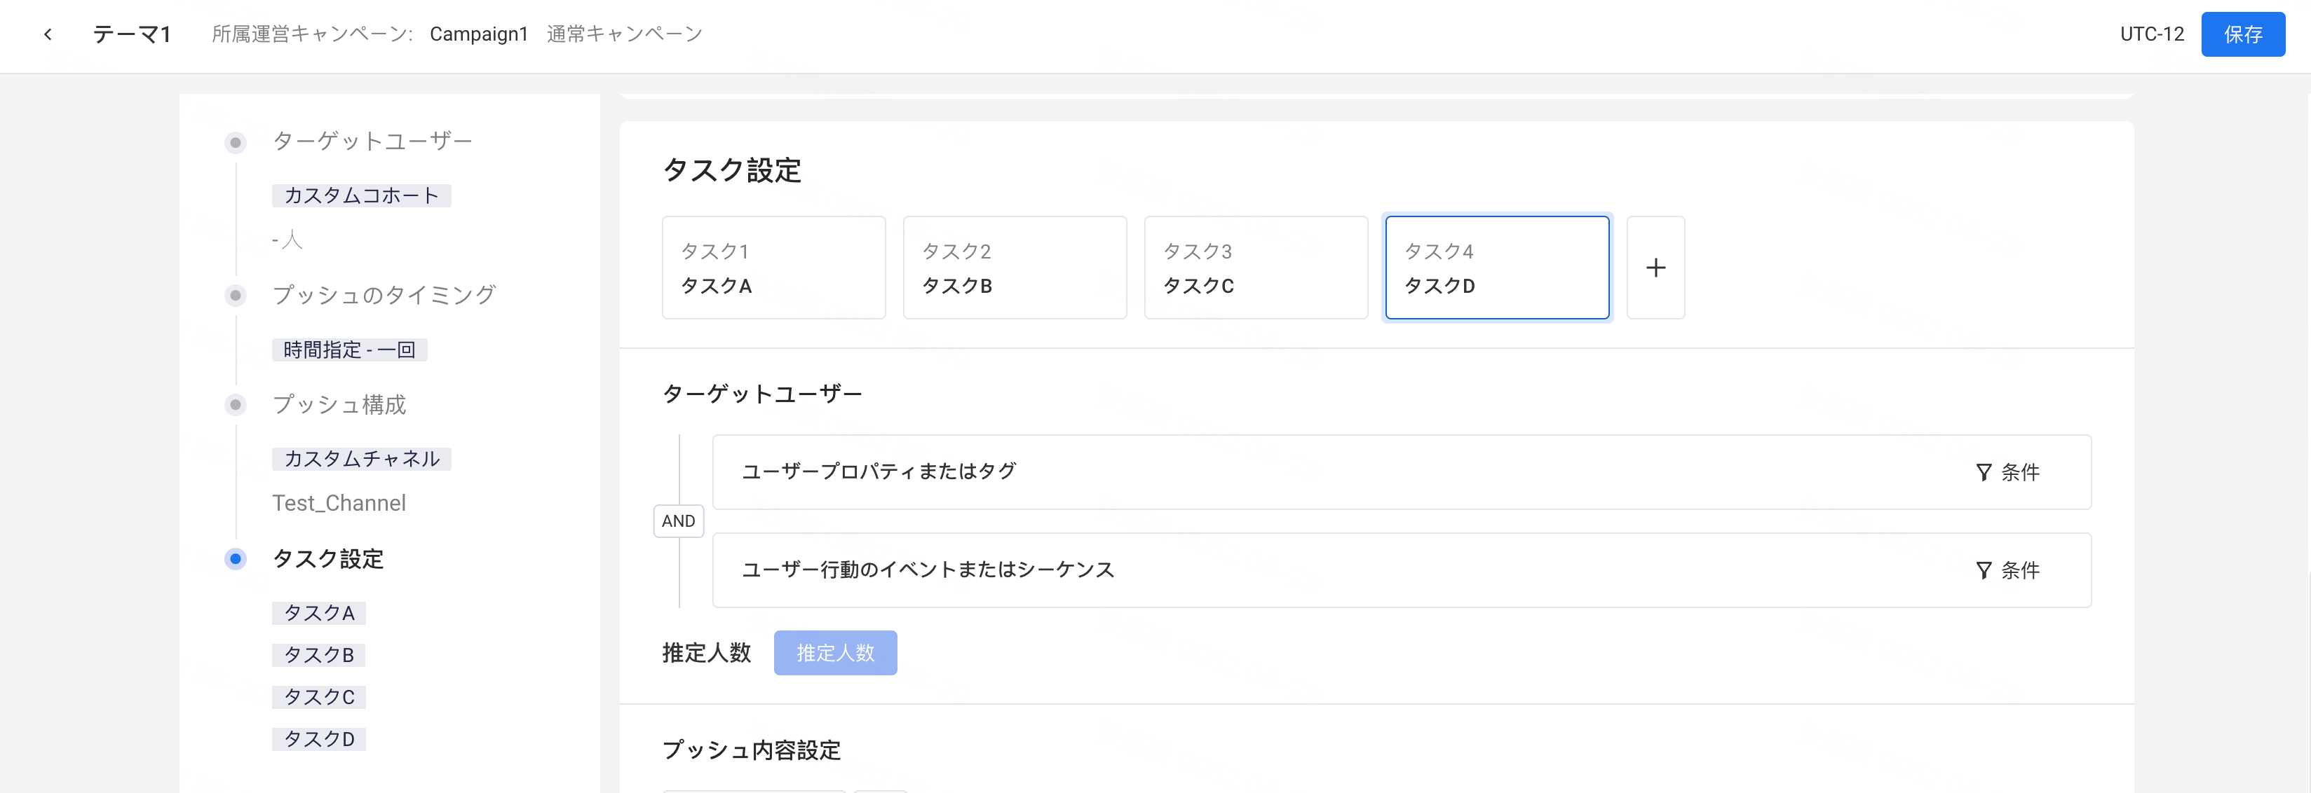
Task: Click the Campaign1 campaign name
Action: pos(479,34)
